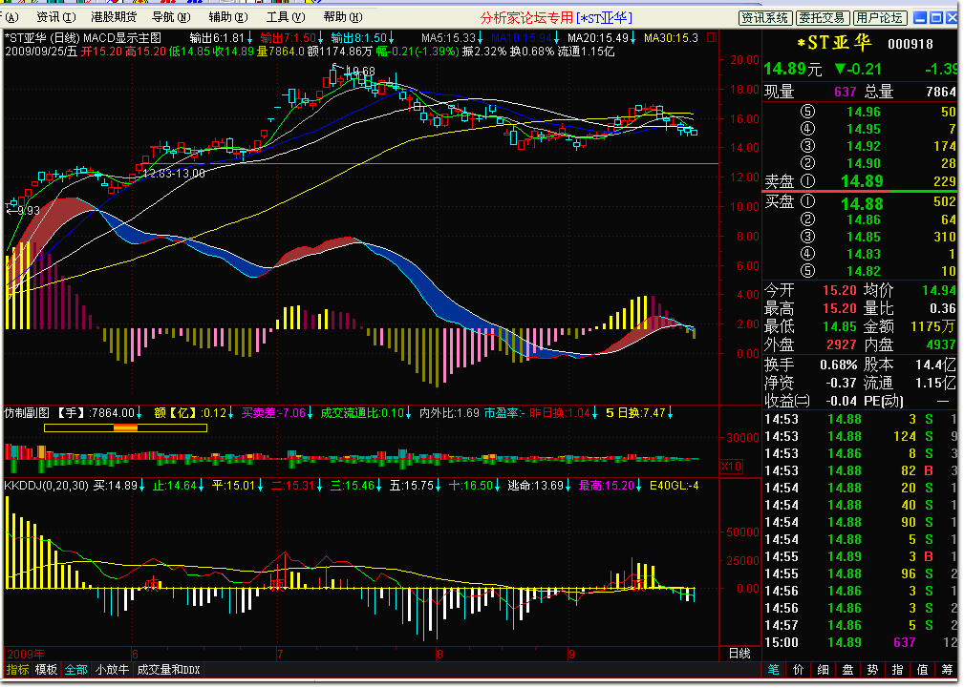Click the arrow after MA20:15.49

point(632,38)
